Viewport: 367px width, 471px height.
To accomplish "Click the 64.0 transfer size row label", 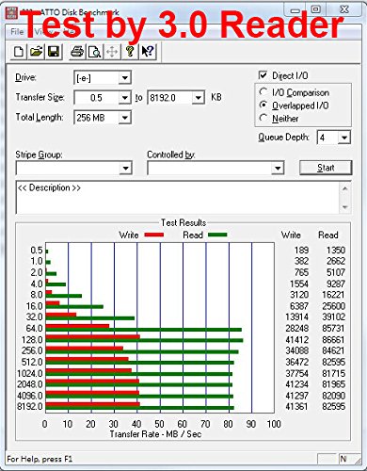I will (x=34, y=329).
